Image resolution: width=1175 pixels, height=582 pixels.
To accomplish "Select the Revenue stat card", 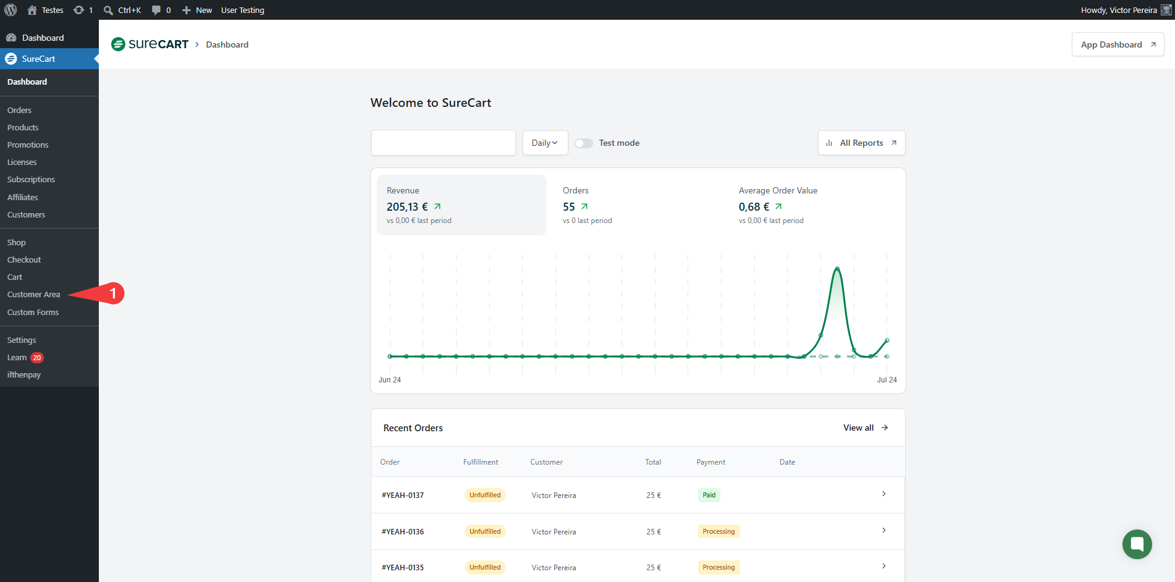I will (461, 205).
